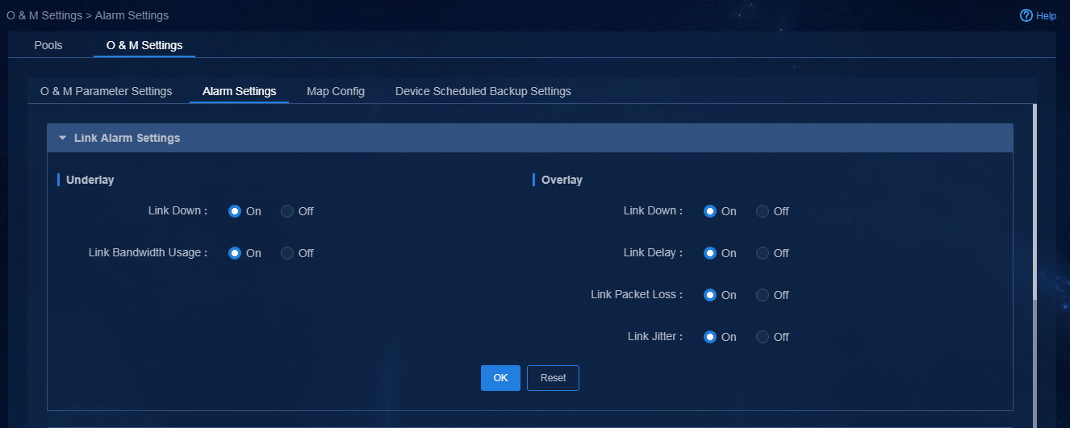1070x428 pixels.
Task: Set Overlay Link Down to Off
Action: (x=763, y=211)
